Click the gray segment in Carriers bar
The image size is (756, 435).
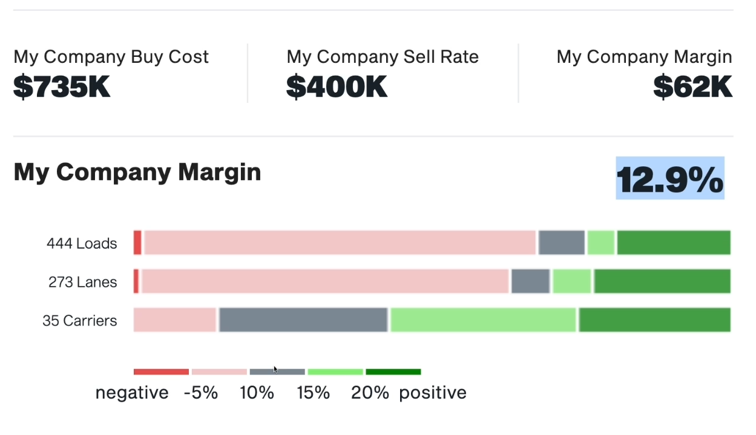303,320
